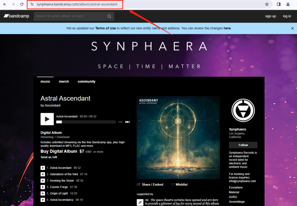Open the AURA link in sidebar
This screenshot has height=206, width=297.
[x=233, y=197]
